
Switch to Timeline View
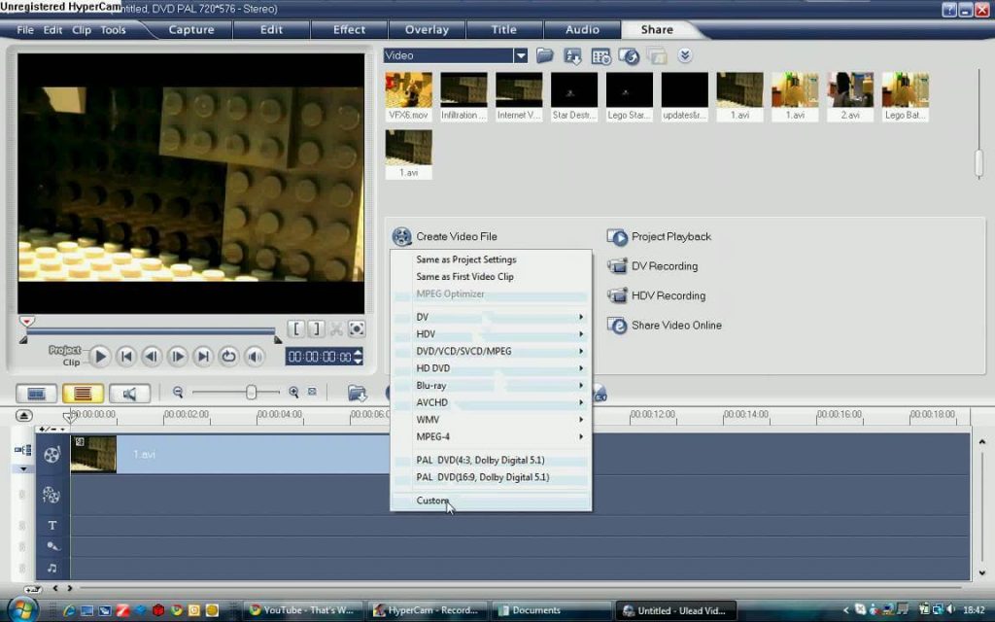coord(82,393)
